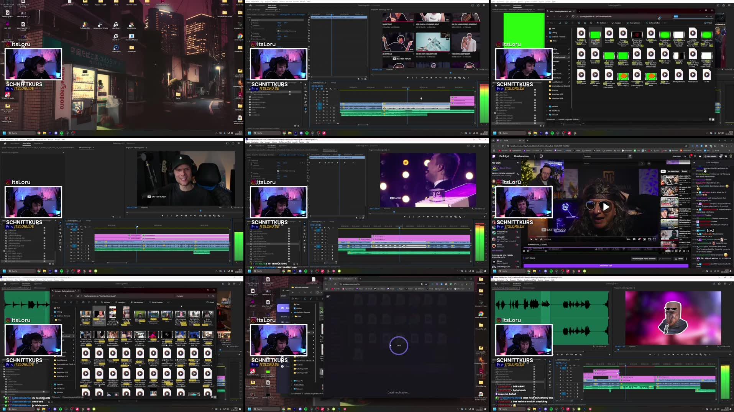
Task: Click the Twitch search magnifier button
Action: [x=630, y=156]
